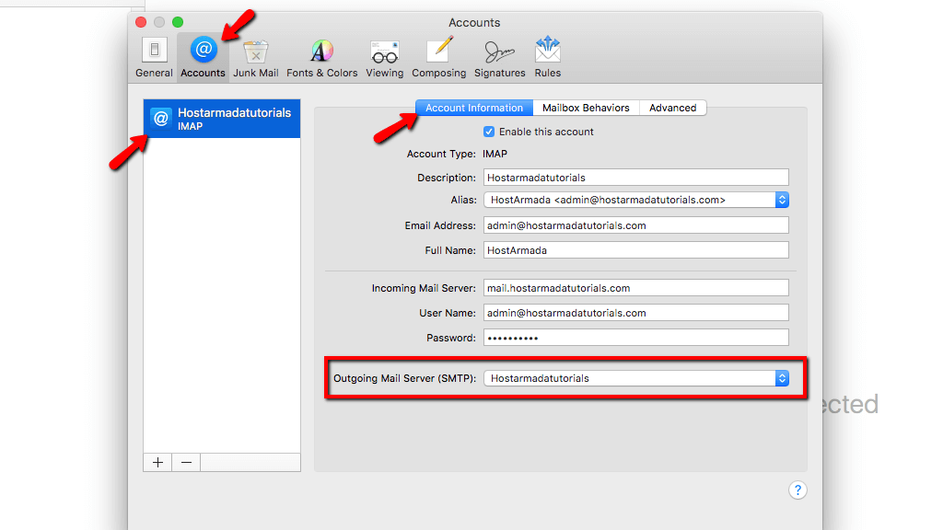
Task: Open Junk Mail preferences
Action: (256, 58)
